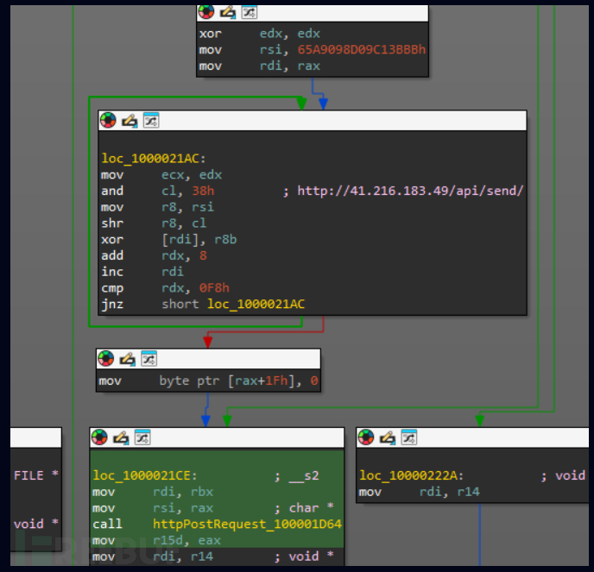The image size is (594, 572).
Task: Open the node color picker on the loc_1000021AC node
Action: click(x=108, y=120)
